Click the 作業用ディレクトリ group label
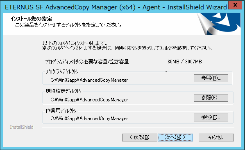The image size is (245, 150). click(61, 110)
